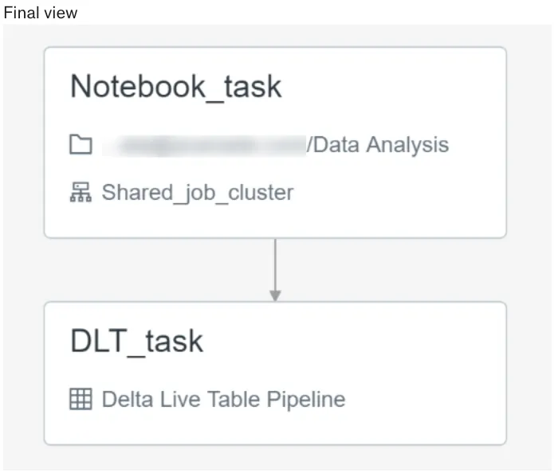Select the DLT_task card body
Image resolution: width=554 pixels, height=473 pixels.
click(x=275, y=373)
